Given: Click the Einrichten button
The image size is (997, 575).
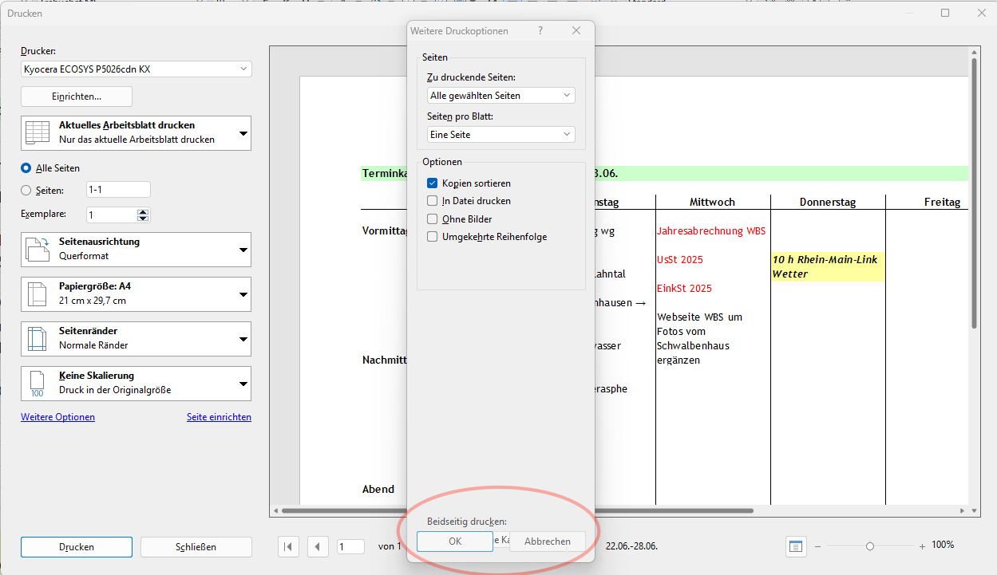Looking at the screenshot, I should [77, 96].
